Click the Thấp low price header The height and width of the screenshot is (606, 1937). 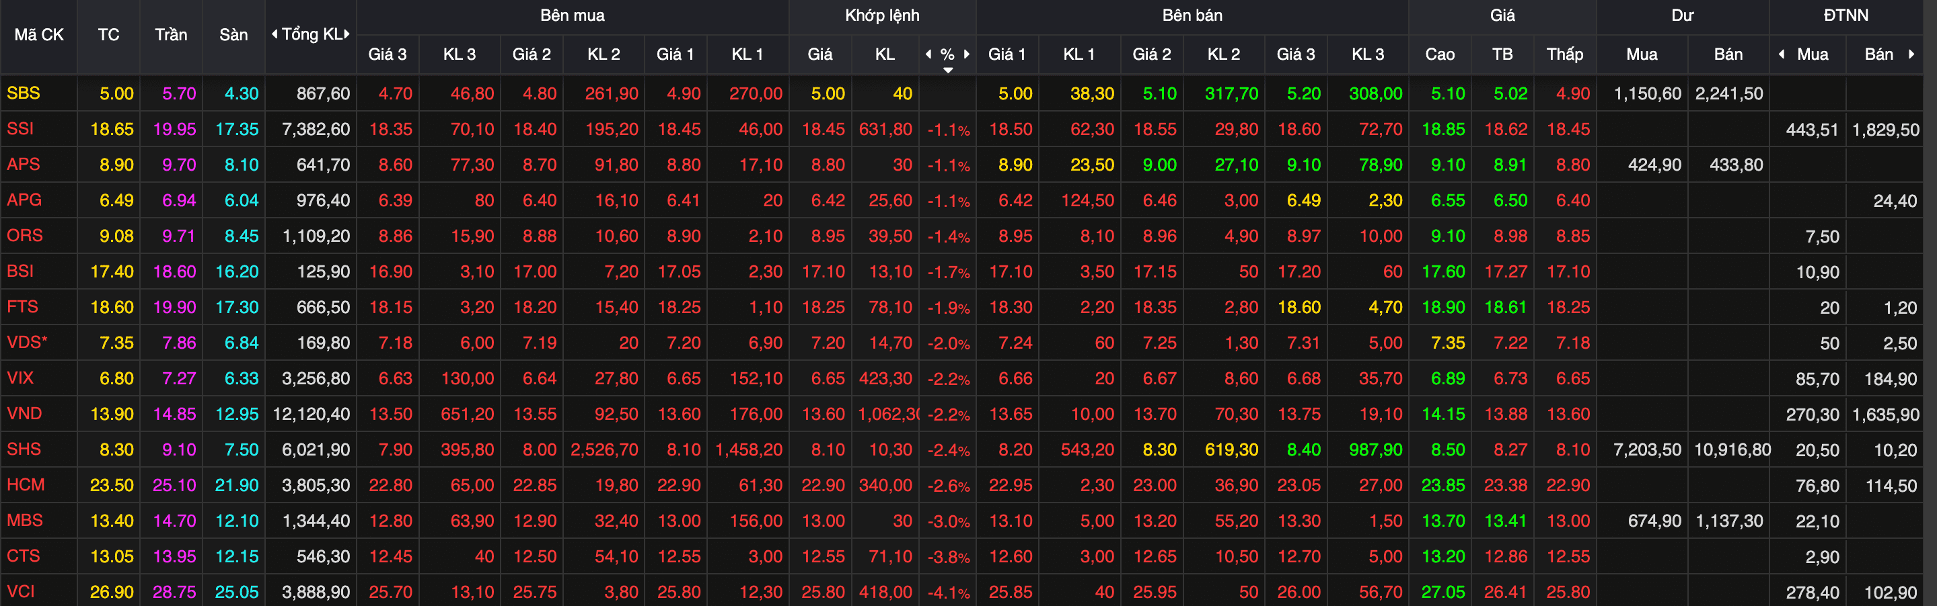1565,54
